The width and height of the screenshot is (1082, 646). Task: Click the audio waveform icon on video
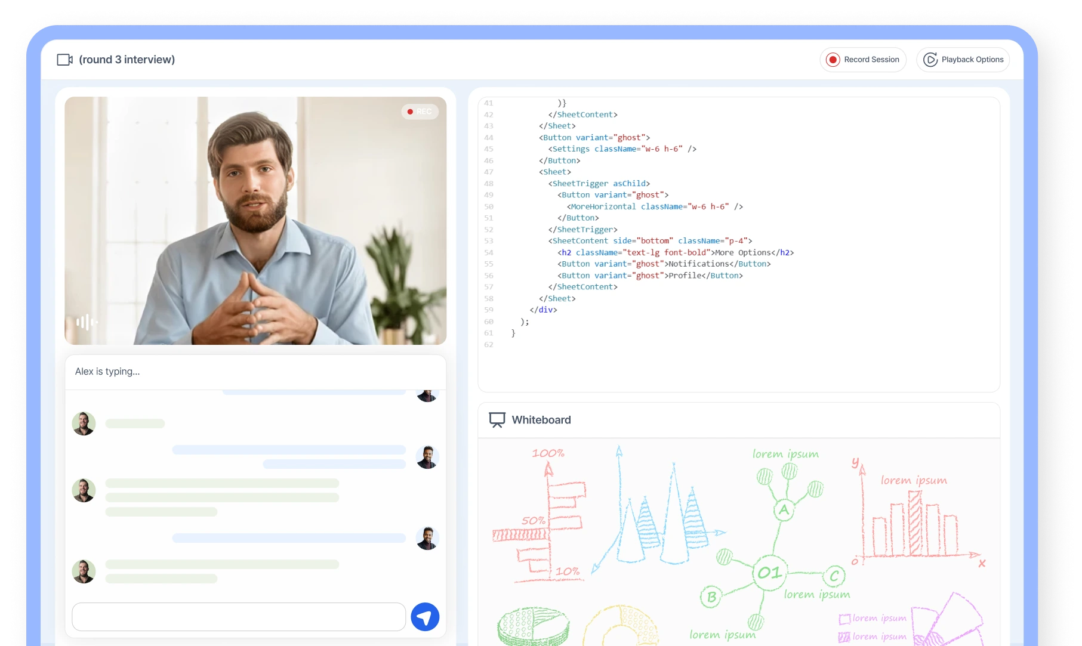(87, 323)
